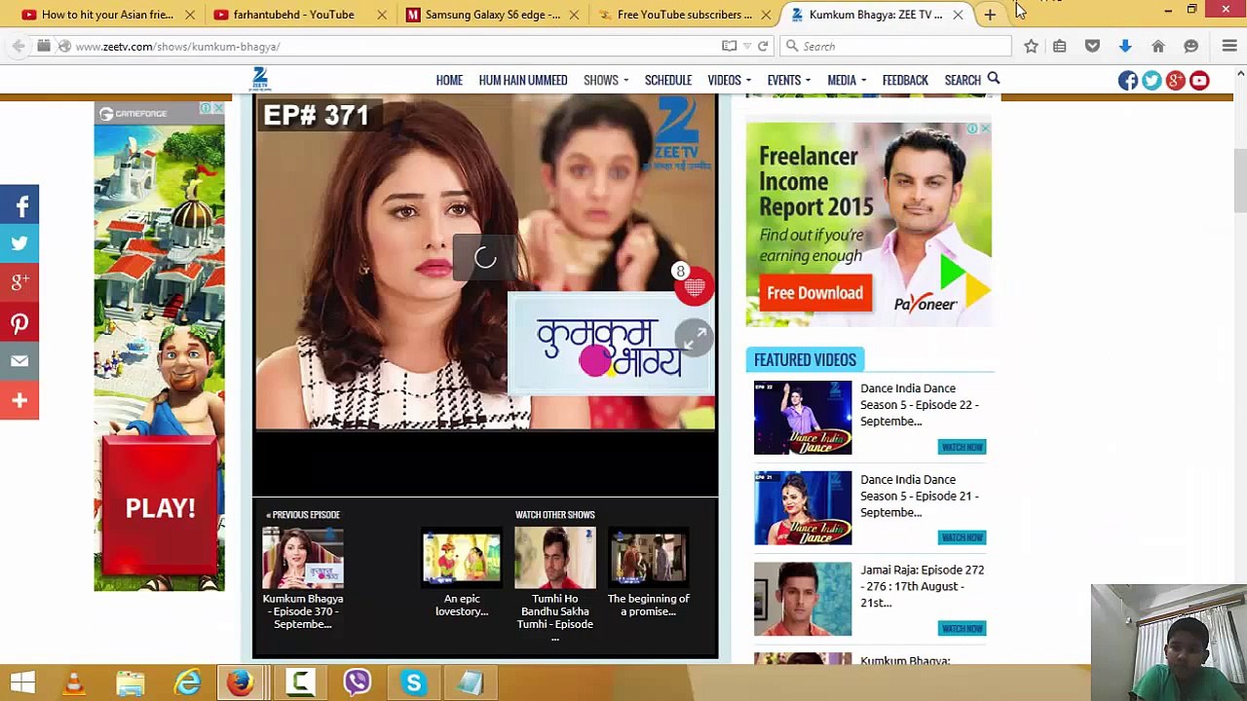
Task: Open the Firefox hamburger menu
Action: pos(1229,46)
